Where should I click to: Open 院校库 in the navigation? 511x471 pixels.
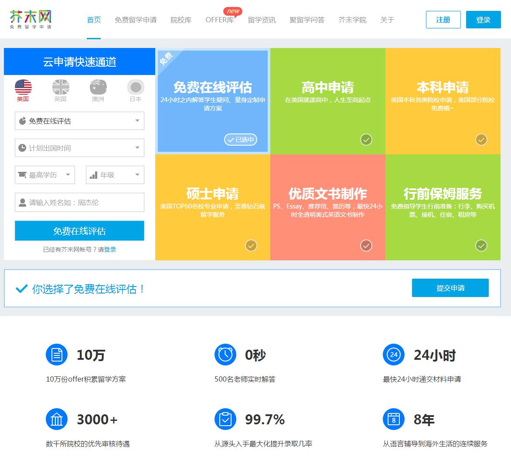(x=181, y=20)
